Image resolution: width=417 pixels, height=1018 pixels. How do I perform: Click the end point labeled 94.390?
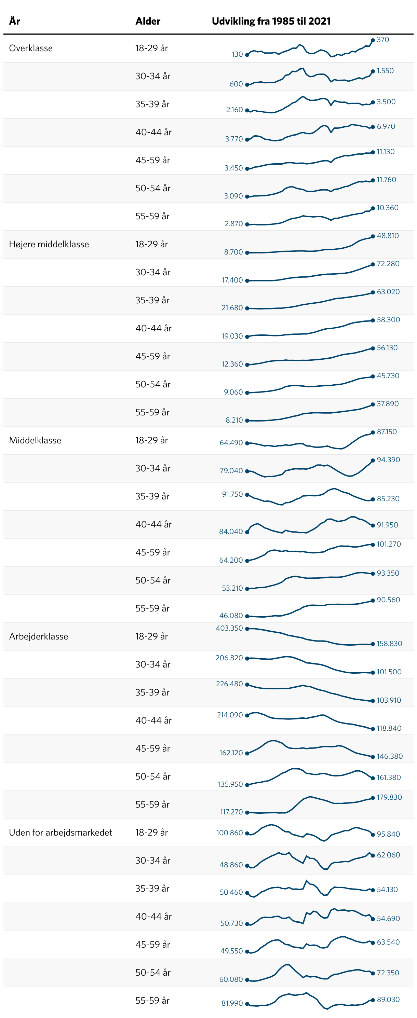point(373,460)
